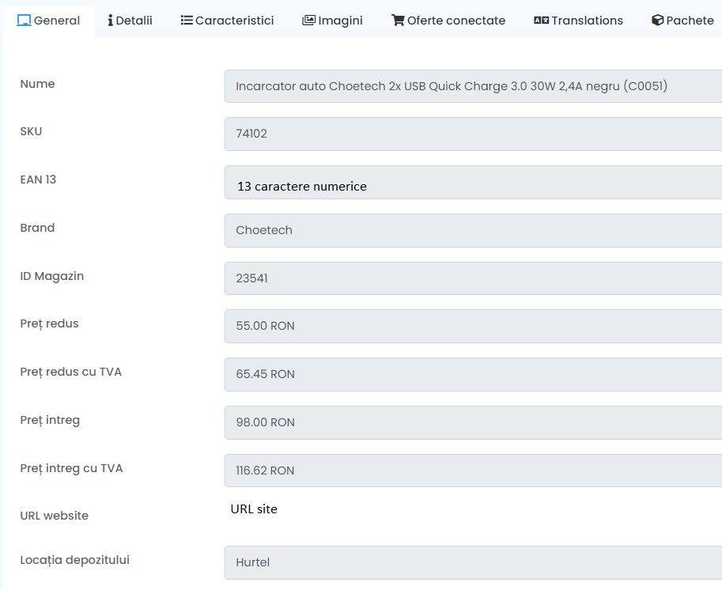
Task: Click the 'Locația depozitului' label
Action: point(74,560)
